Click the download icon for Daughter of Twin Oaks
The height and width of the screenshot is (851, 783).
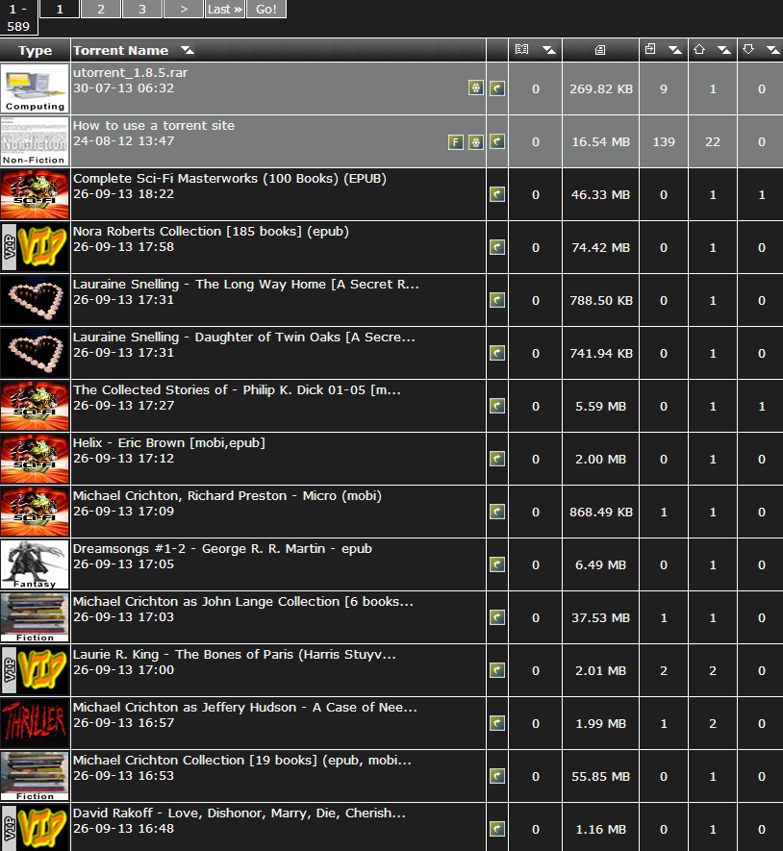(x=497, y=353)
